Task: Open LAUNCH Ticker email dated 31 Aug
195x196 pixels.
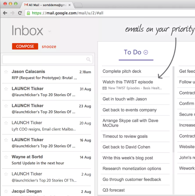Action: tap(46, 92)
